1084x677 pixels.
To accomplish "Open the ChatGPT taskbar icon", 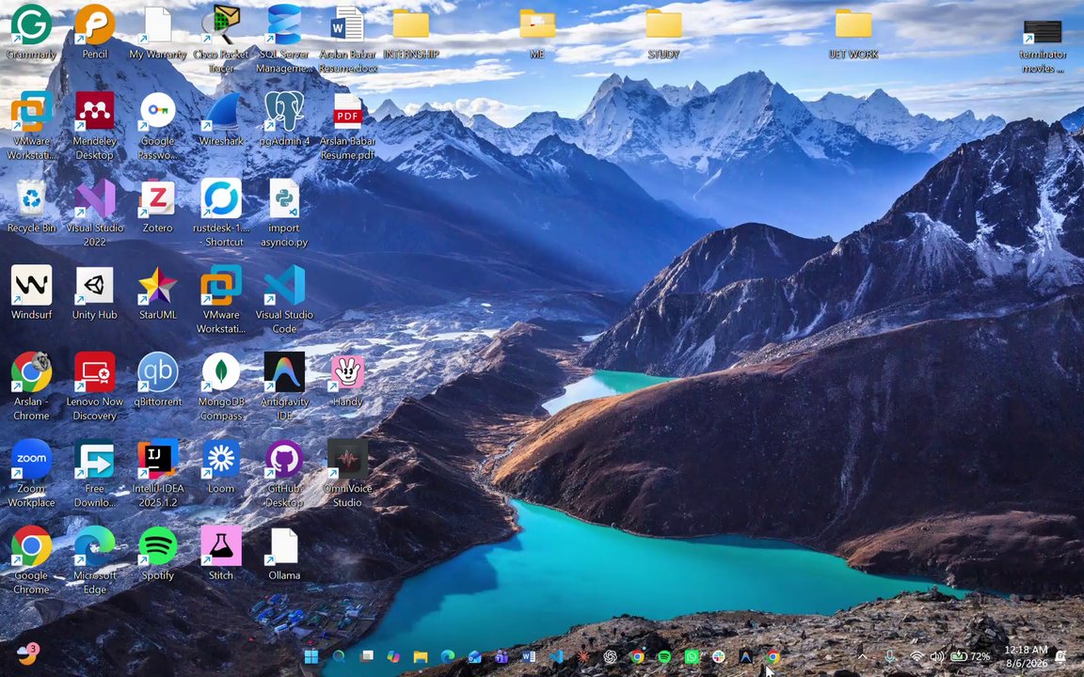I will [610, 656].
